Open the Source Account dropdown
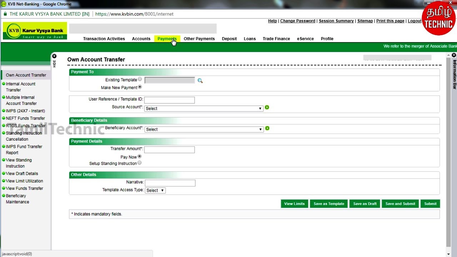This screenshot has height=257, width=457. 204,109
